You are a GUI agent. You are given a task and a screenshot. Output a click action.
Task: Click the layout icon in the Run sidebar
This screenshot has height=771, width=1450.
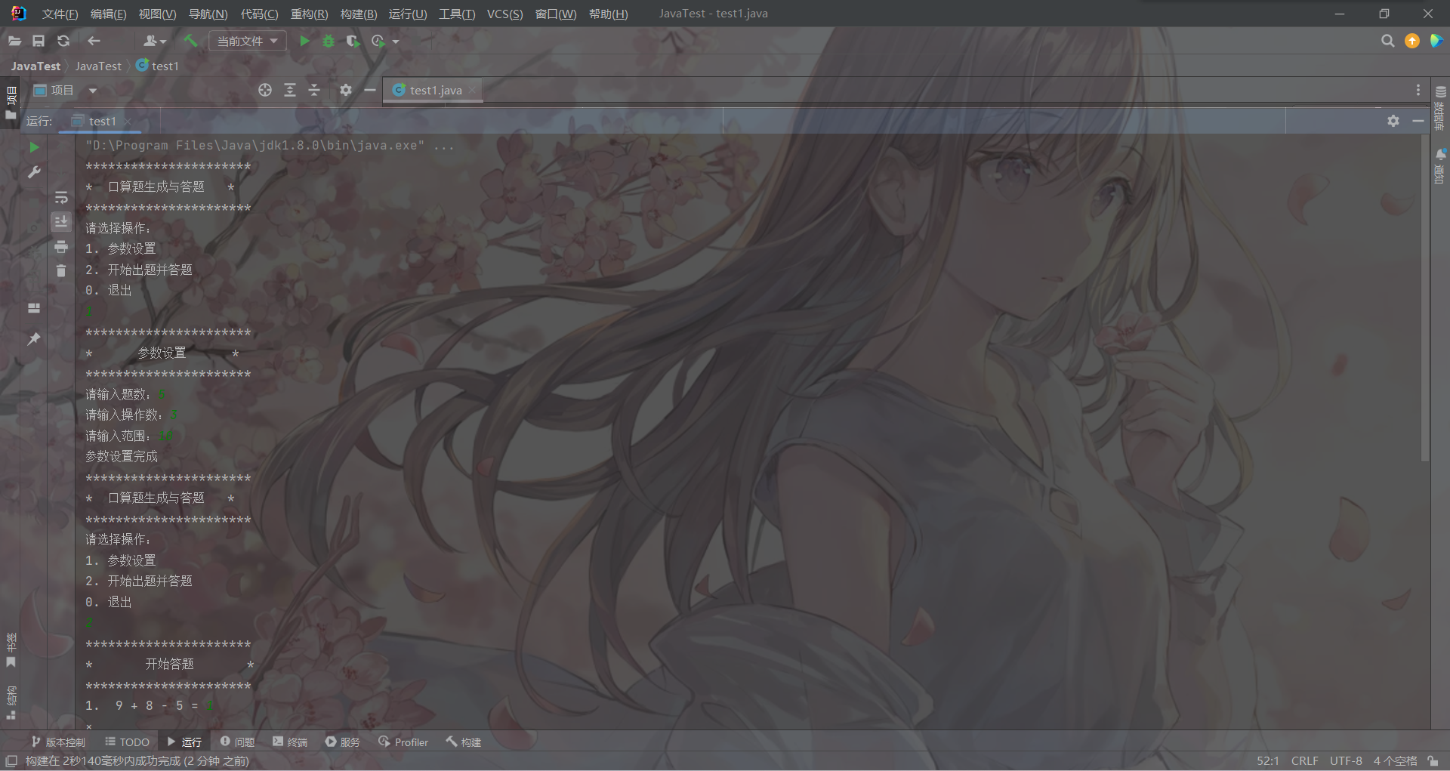(34, 308)
